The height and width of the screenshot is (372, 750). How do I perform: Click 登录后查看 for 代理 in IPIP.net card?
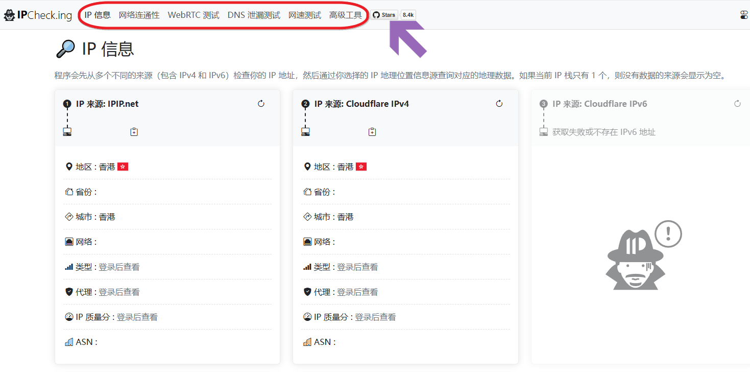[119, 292]
